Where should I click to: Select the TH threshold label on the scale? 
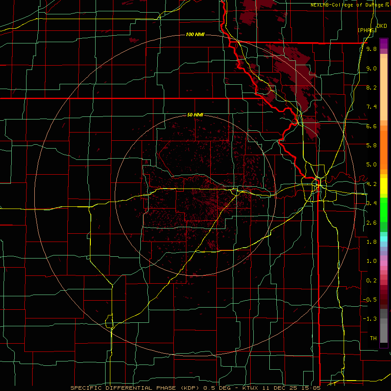pos(373,338)
